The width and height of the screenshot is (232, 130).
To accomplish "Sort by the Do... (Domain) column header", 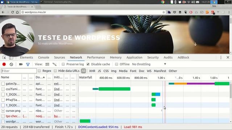I will pos(40,77).
